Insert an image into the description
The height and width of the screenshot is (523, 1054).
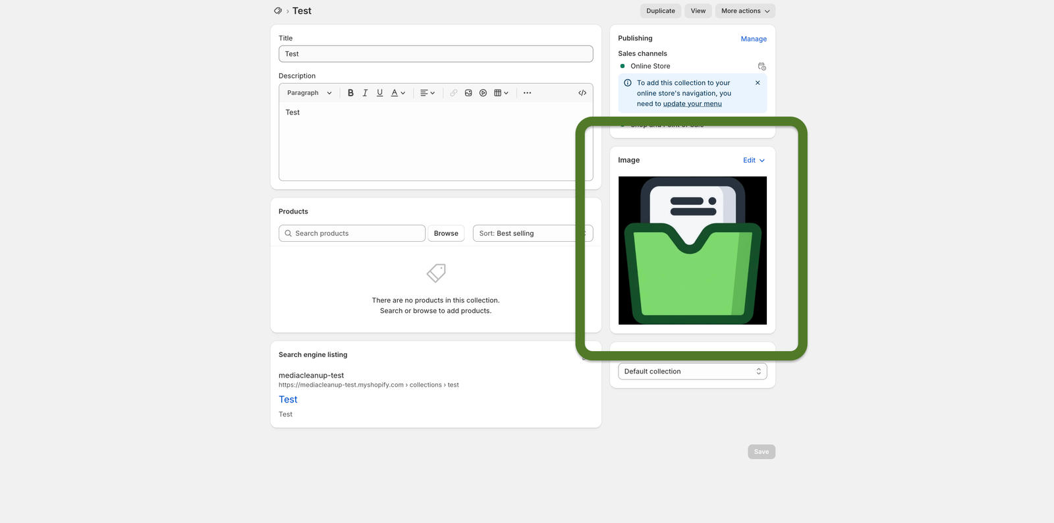[x=468, y=93]
